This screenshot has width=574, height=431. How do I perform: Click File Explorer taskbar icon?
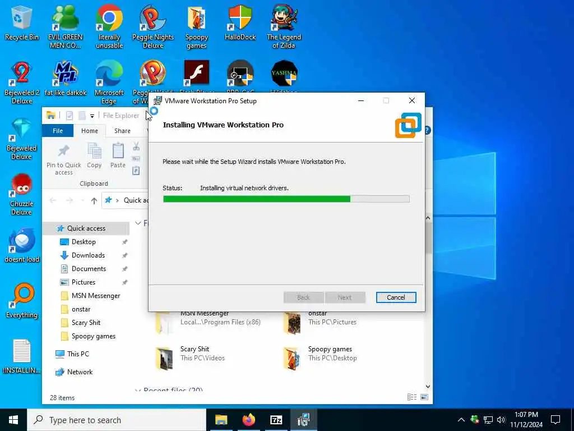click(x=221, y=420)
